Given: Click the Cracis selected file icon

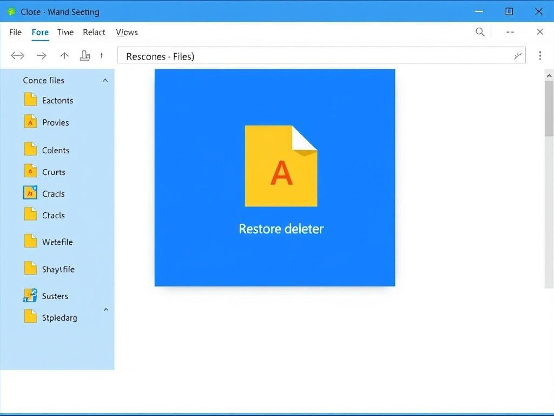Looking at the screenshot, I should point(30,193).
